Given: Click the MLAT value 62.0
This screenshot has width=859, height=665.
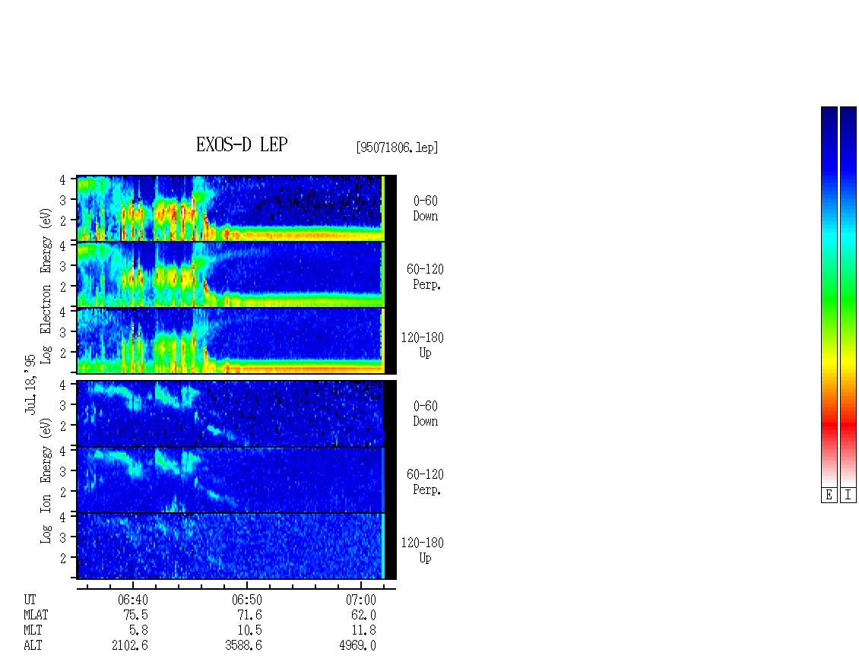Looking at the screenshot, I should (x=364, y=615).
